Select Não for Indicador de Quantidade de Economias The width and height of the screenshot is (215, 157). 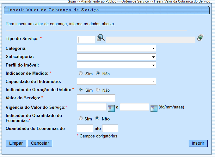coord(98,119)
